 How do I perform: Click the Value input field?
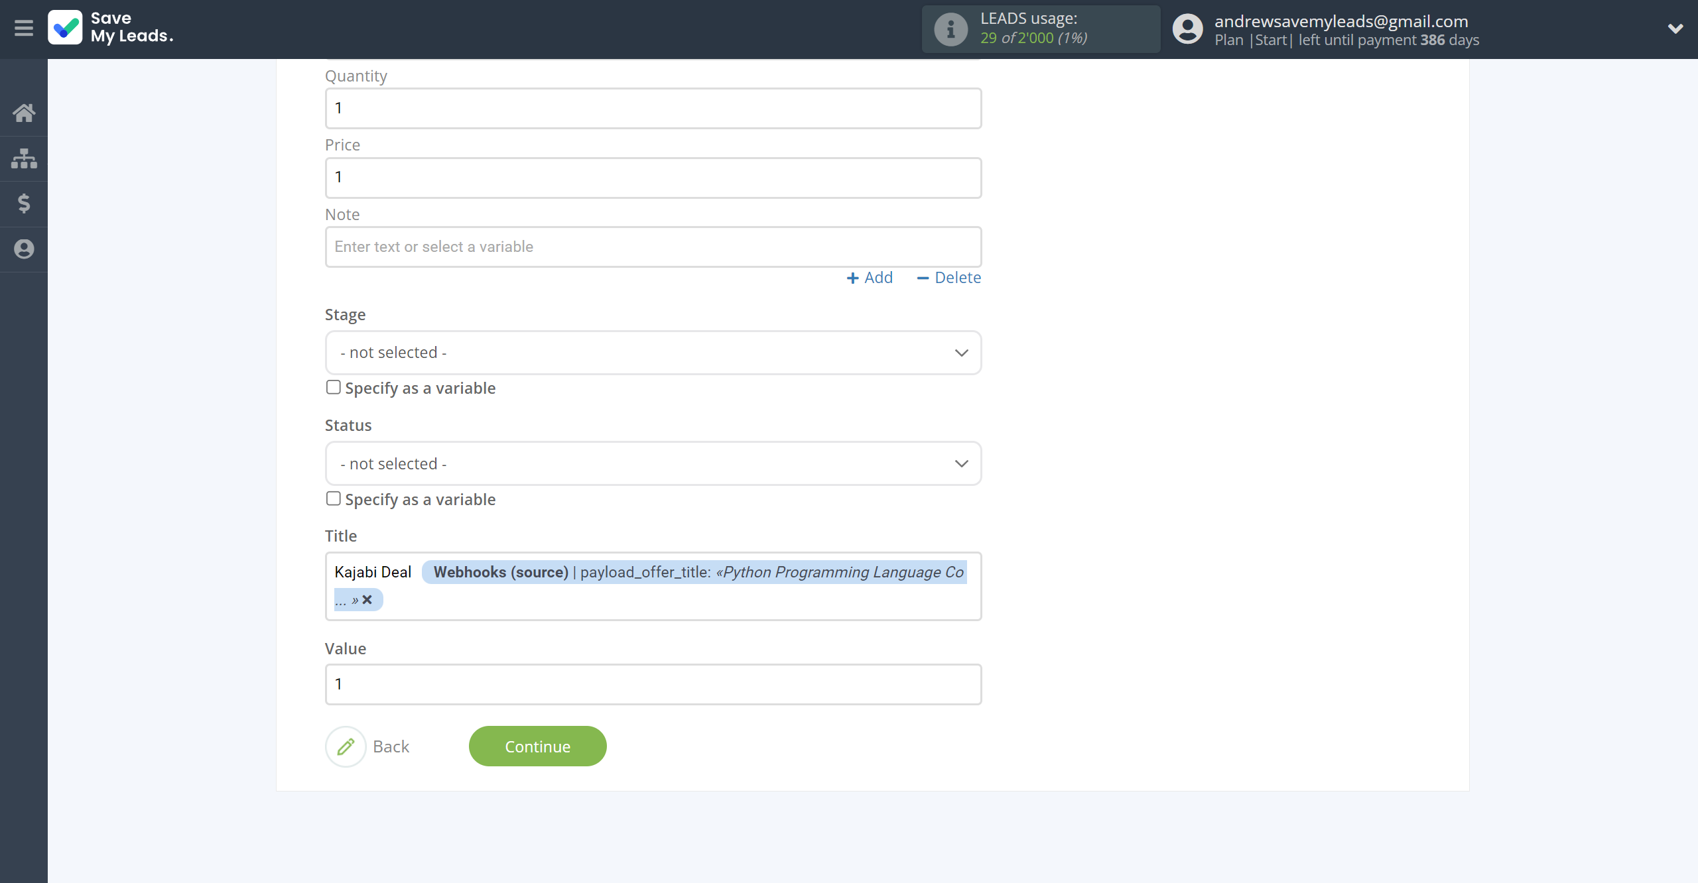(653, 683)
